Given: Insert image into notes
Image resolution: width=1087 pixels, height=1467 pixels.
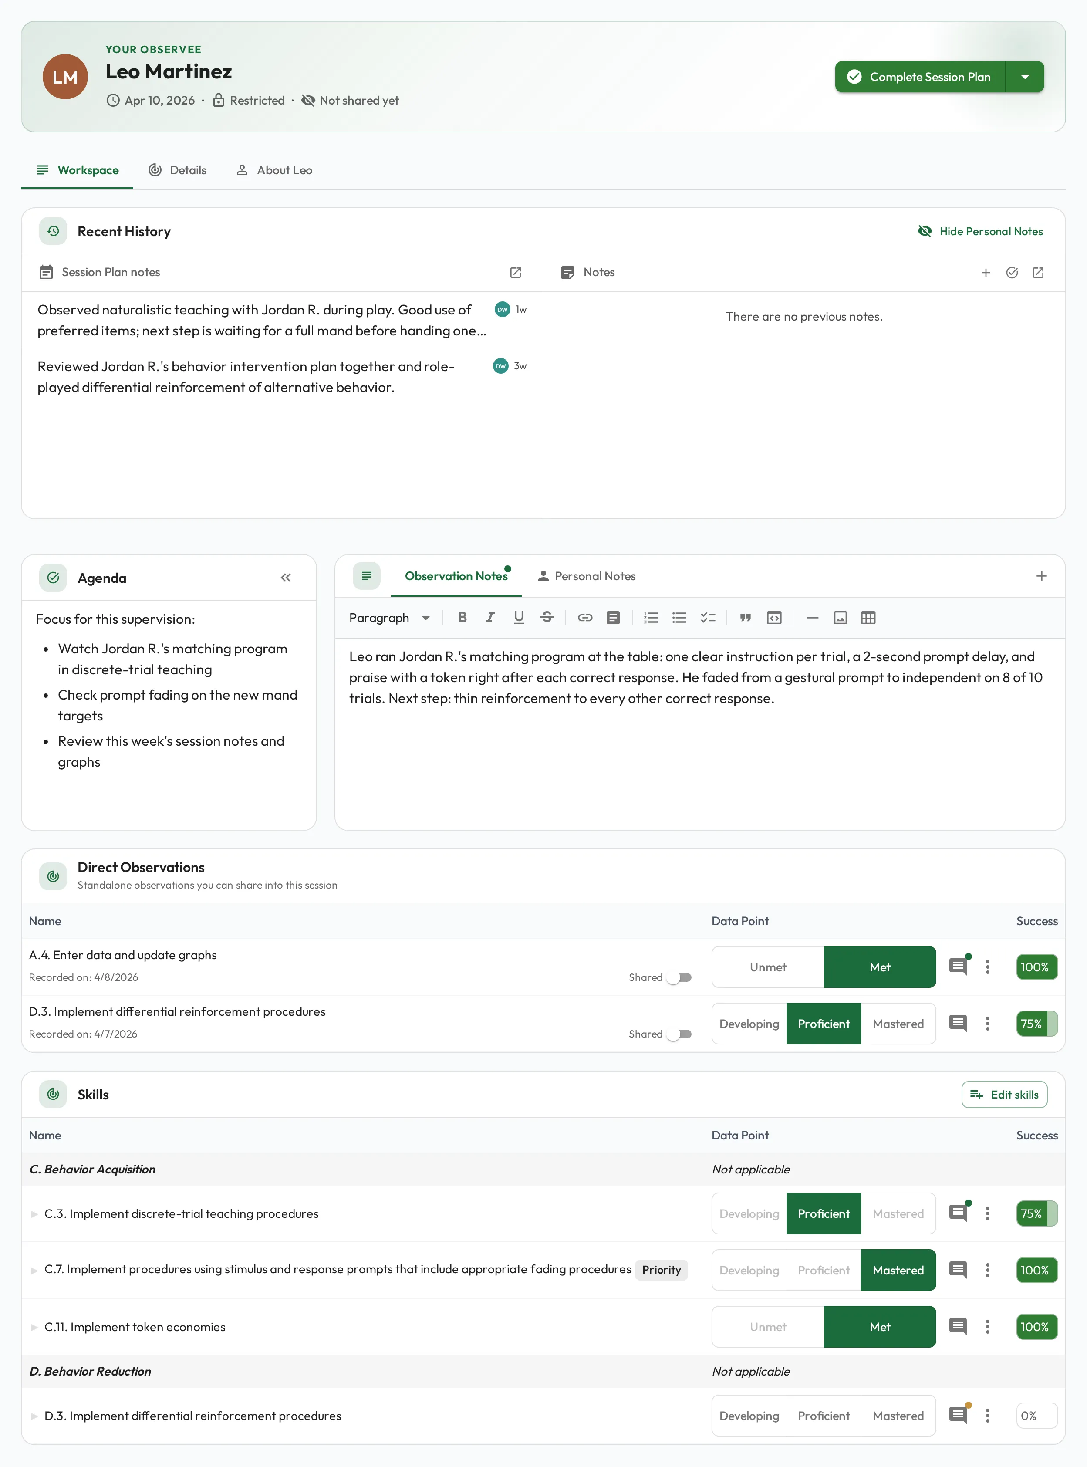Looking at the screenshot, I should pos(840,617).
